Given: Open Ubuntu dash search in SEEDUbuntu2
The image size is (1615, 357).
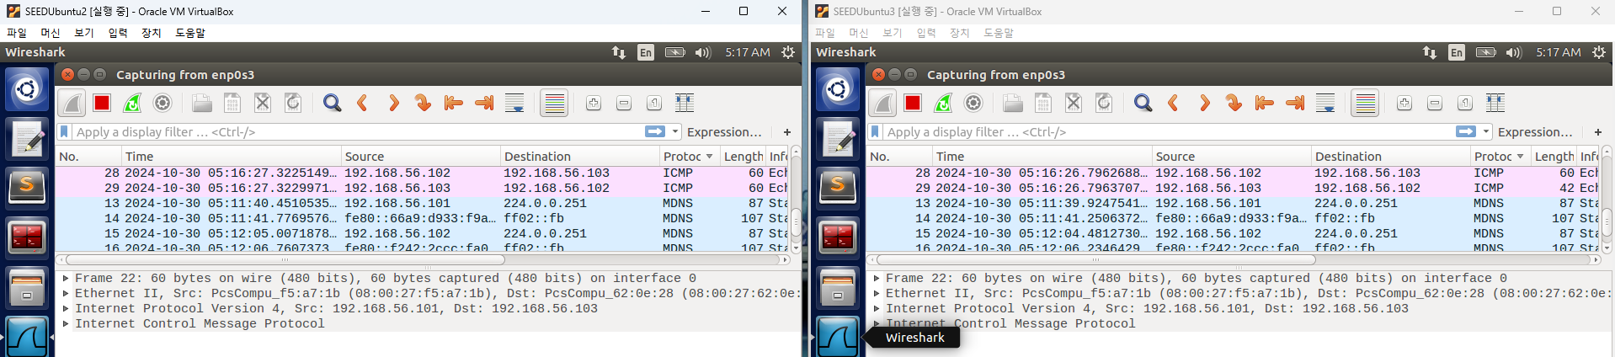Looking at the screenshot, I should [x=27, y=88].
